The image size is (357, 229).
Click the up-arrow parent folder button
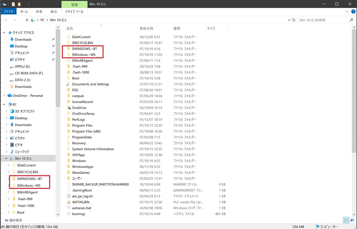pyautogui.click(x=27, y=20)
